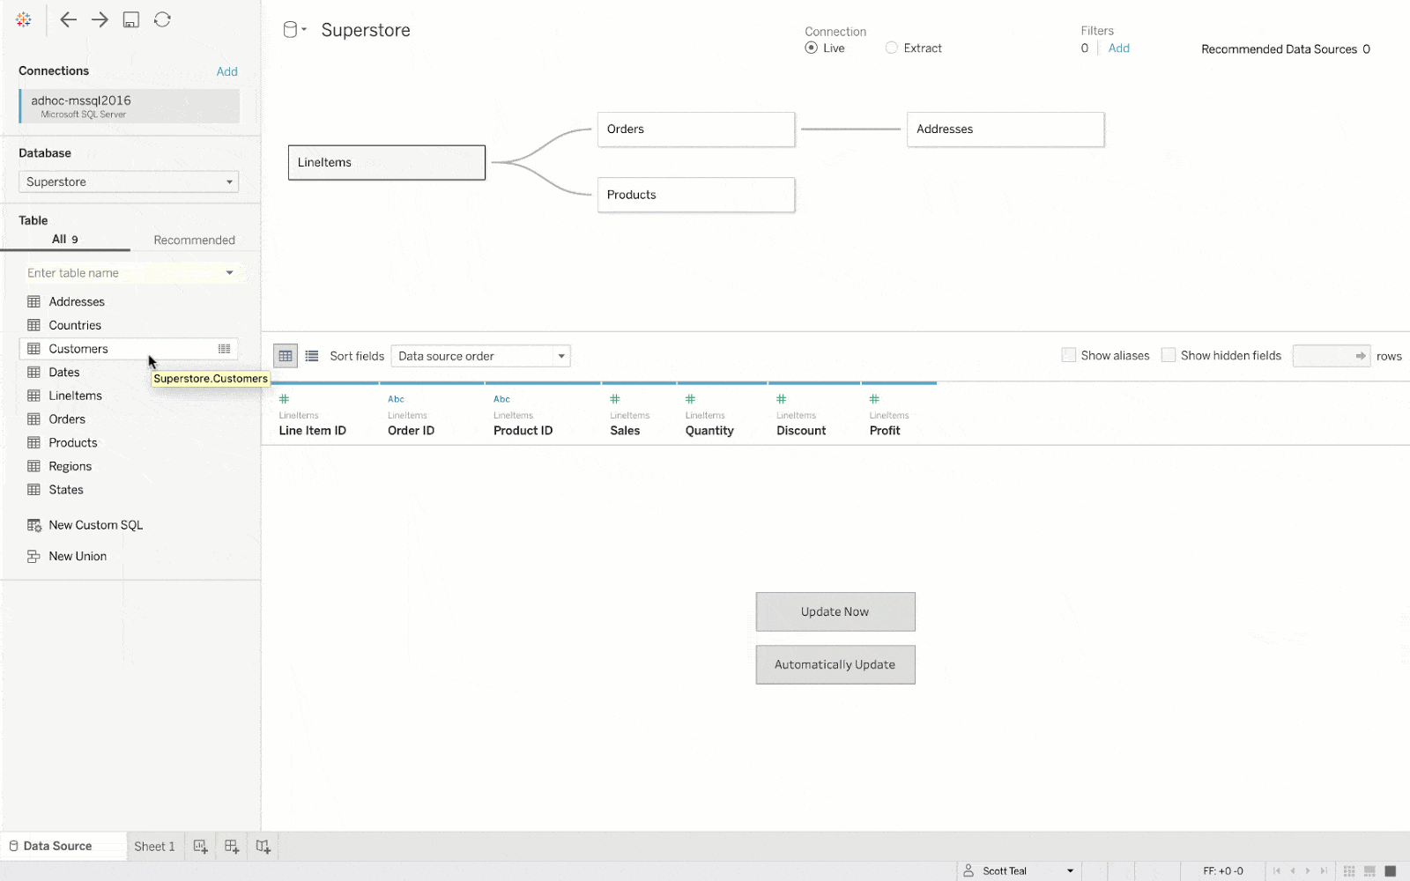Image resolution: width=1410 pixels, height=881 pixels.
Task: Open the Superstore database dropdown
Action: (x=129, y=182)
